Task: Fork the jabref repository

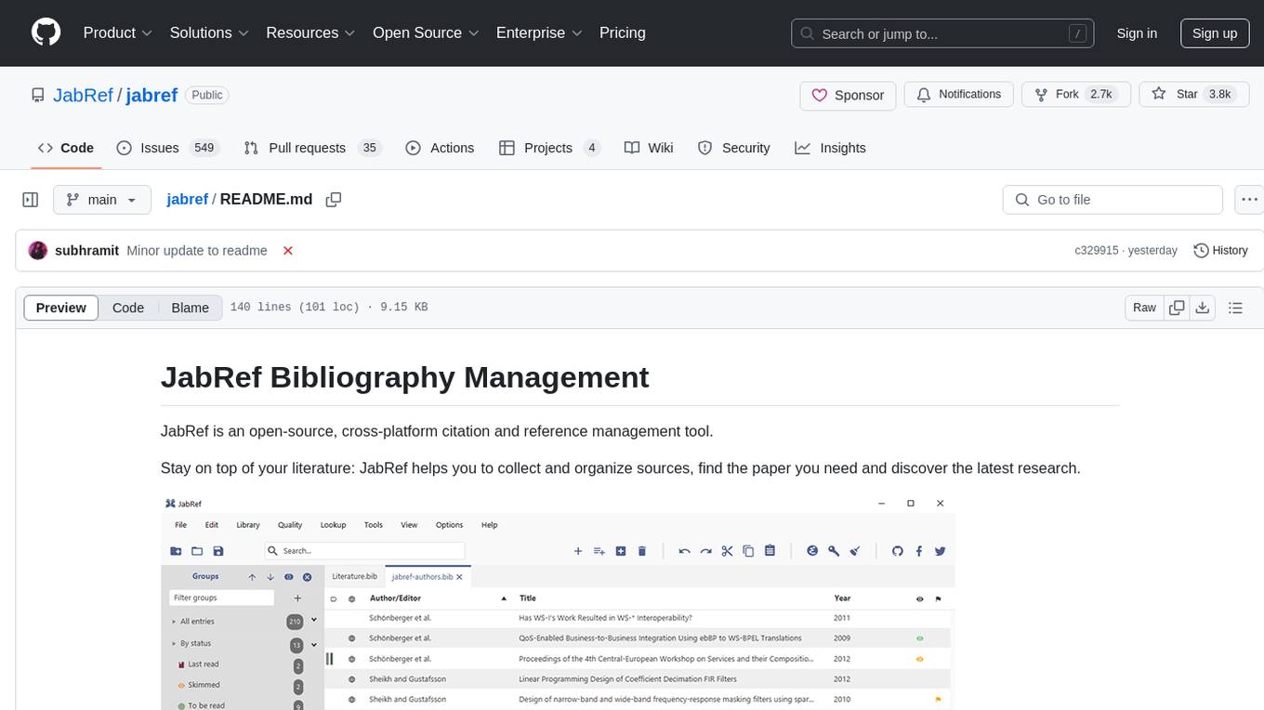Action: (1075, 95)
